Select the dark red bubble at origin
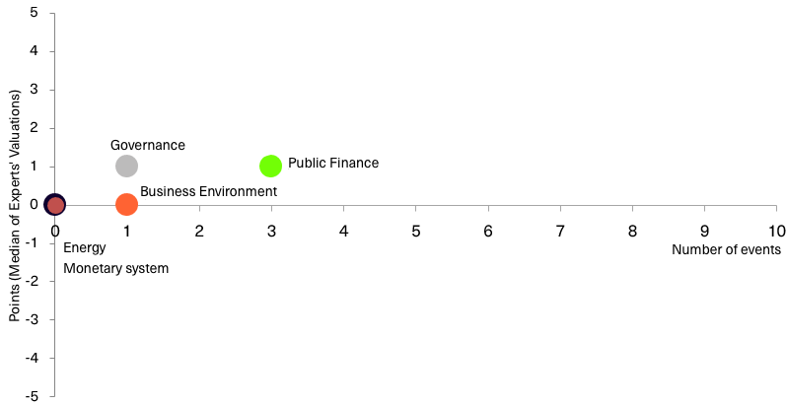 [x=54, y=205]
